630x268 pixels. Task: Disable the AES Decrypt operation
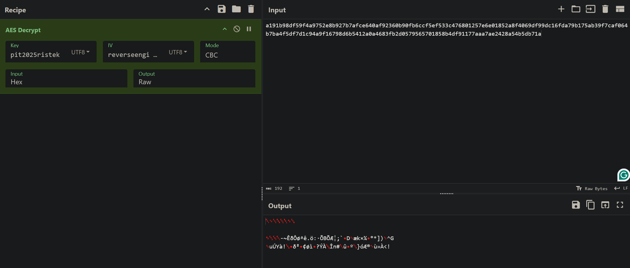(x=236, y=29)
